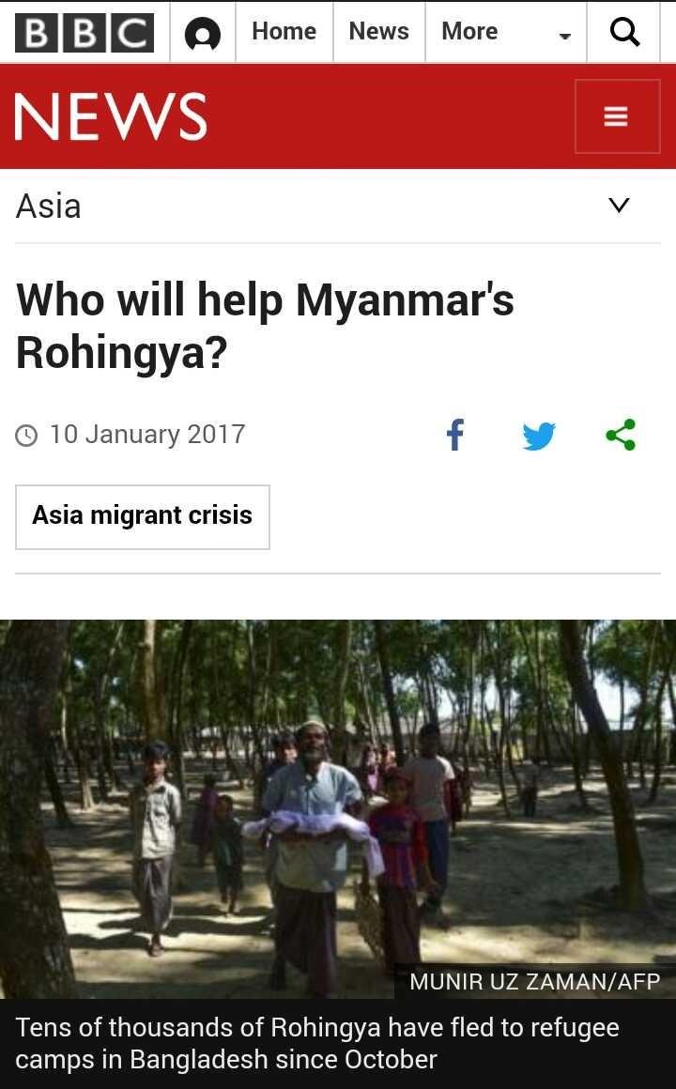This screenshot has height=1089, width=676.
Task: Click the clock icon beside the date
Action: point(26,436)
